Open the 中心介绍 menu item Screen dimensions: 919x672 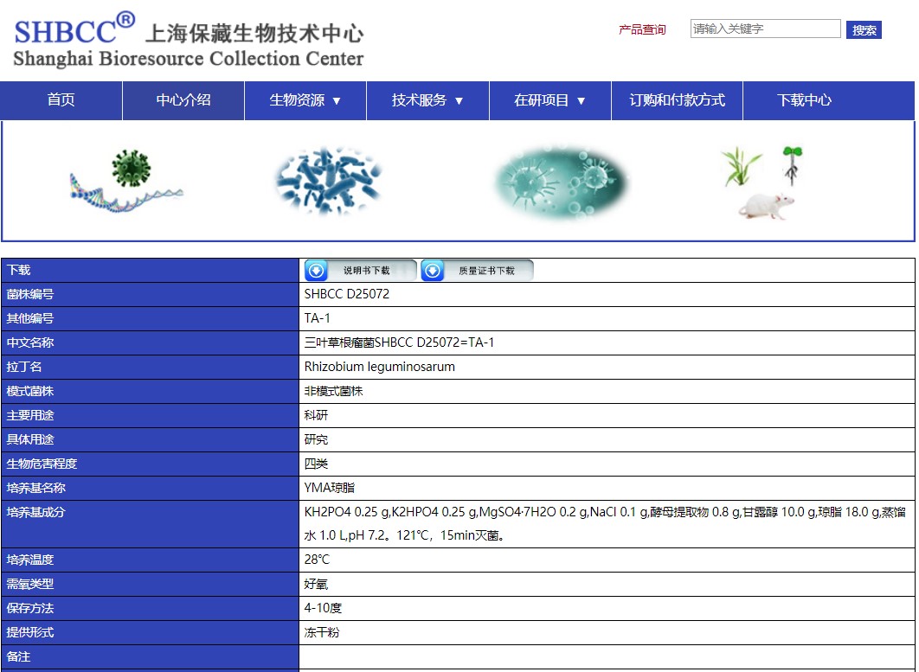point(183,100)
